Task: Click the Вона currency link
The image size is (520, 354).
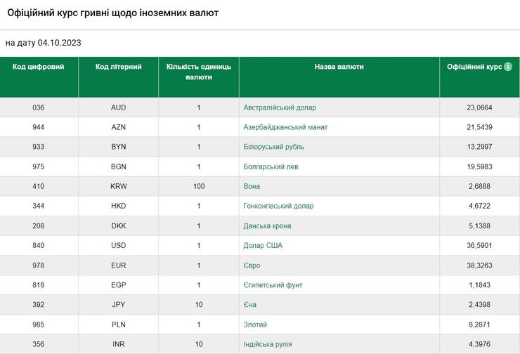Action: pos(252,186)
